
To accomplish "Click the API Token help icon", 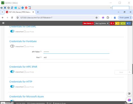I will pos(41,52).
